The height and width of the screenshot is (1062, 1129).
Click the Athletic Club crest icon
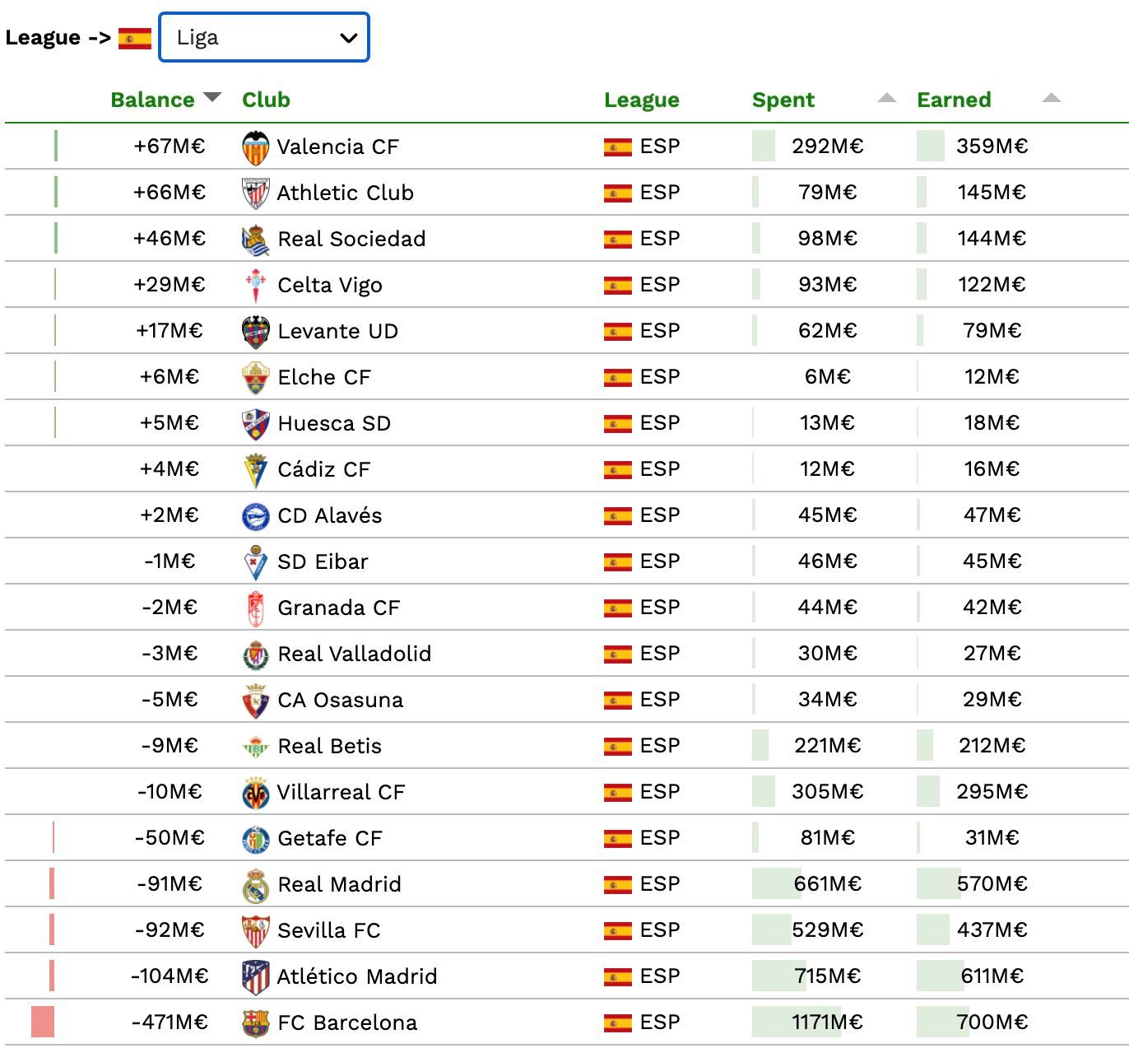(x=255, y=193)
